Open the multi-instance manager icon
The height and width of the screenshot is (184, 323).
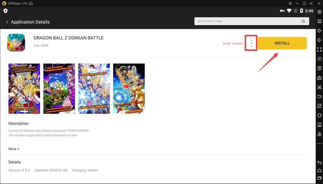319,68
